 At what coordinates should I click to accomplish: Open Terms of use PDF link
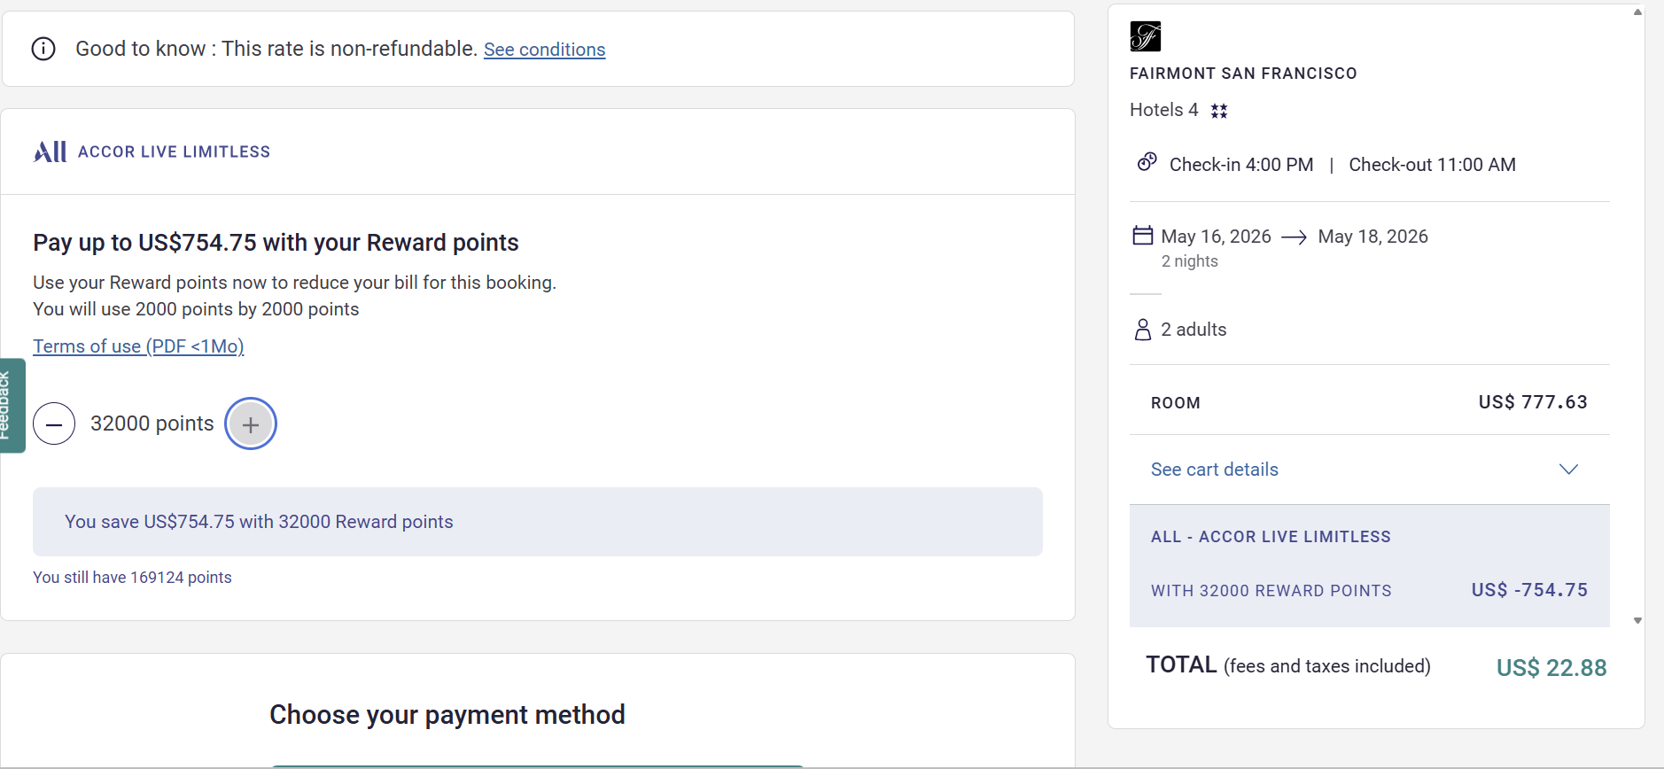coord(138,346)
